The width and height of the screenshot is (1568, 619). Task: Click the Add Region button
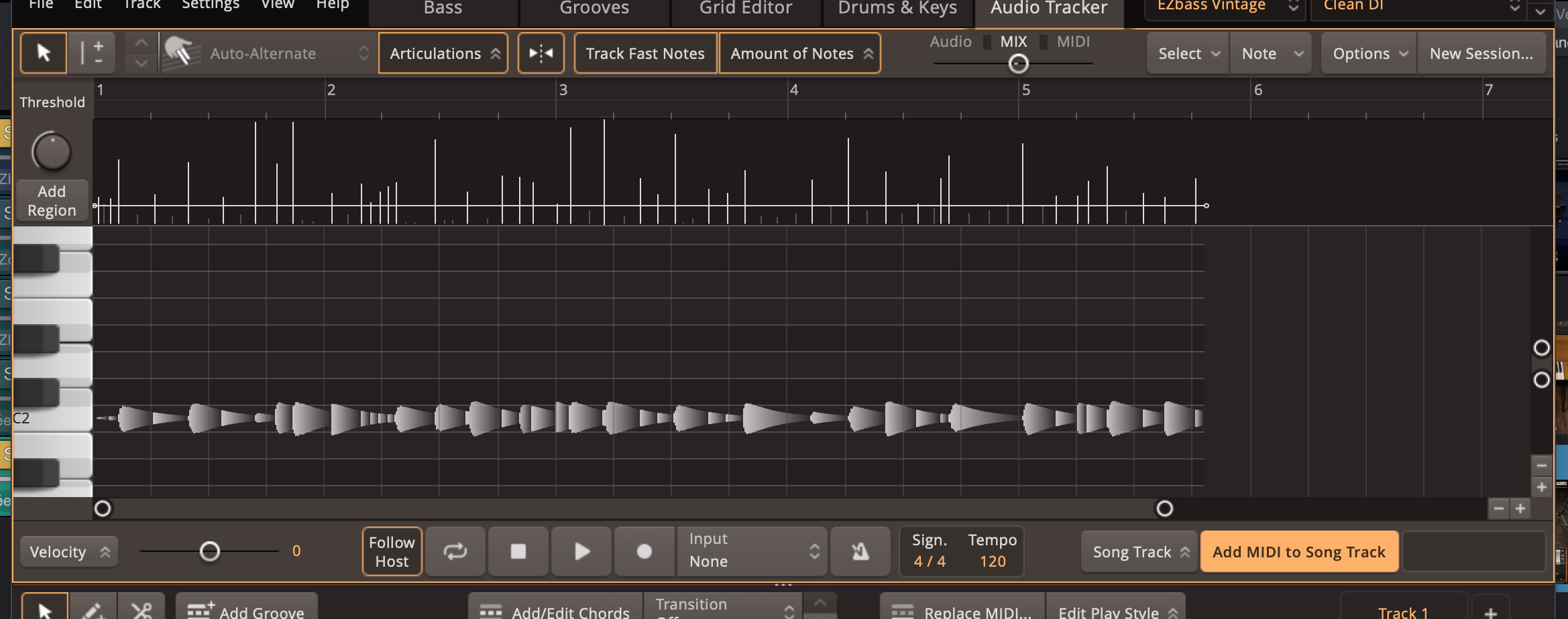(51, 200)
